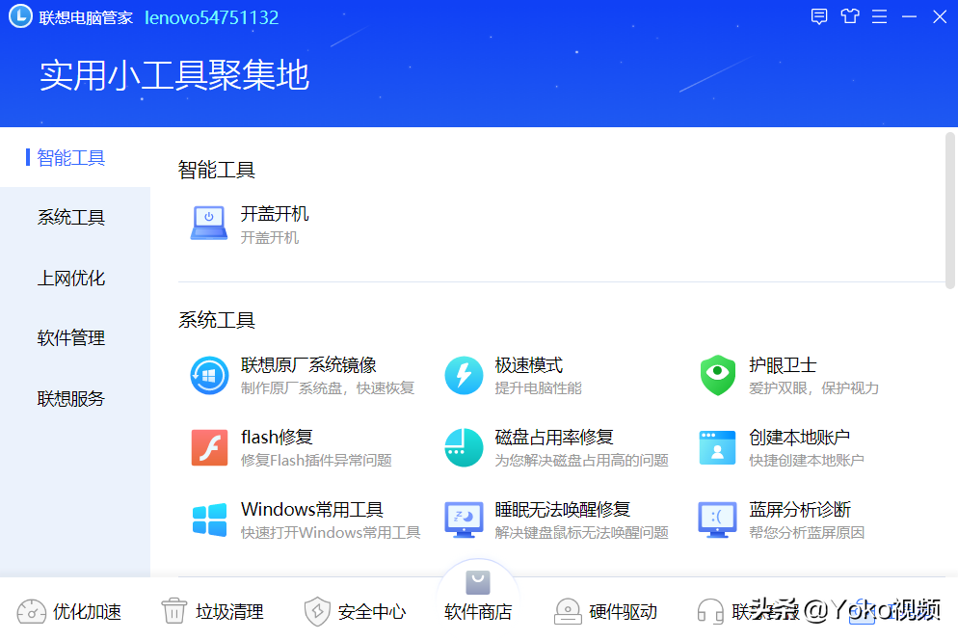Click the 垃圾清理 trash can icon

click(x=174, y=611)
